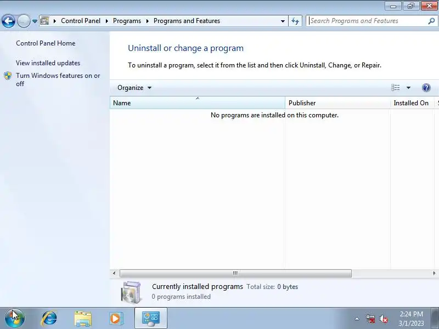Click the 'Total size: 0 bytes' text
The height and width of the screenshot is (329, 439).
click(272, 287)
